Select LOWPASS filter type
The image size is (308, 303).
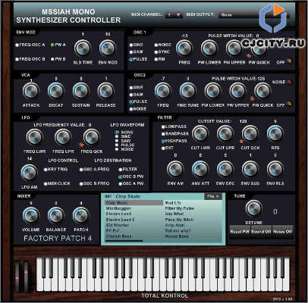coord(174,127)
